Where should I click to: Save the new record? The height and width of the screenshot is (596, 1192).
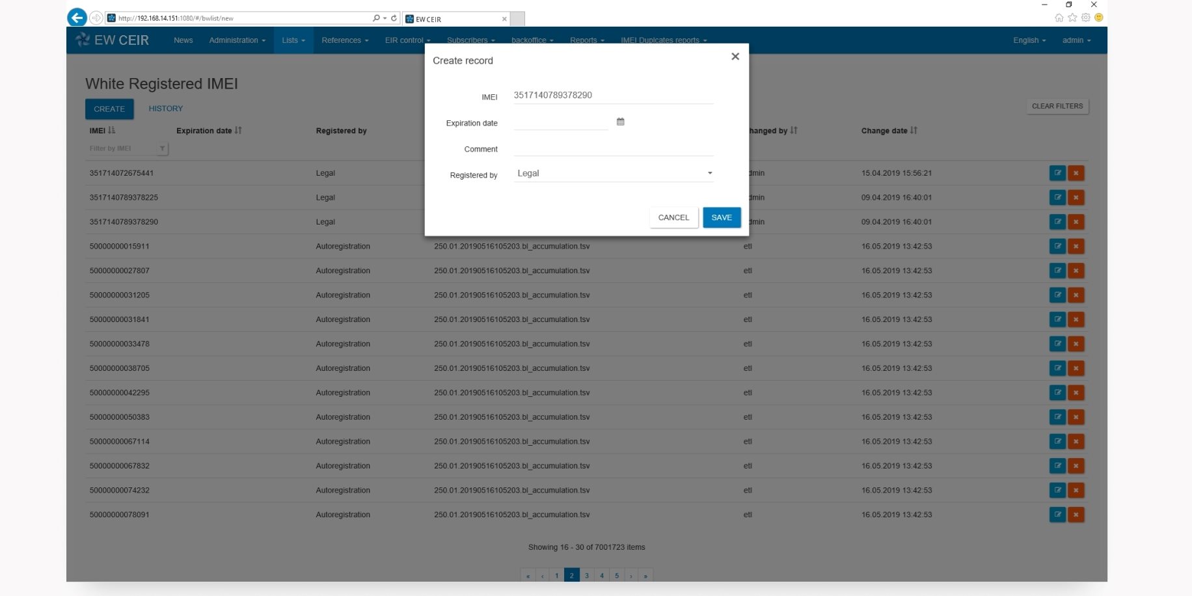click(721, 217)
